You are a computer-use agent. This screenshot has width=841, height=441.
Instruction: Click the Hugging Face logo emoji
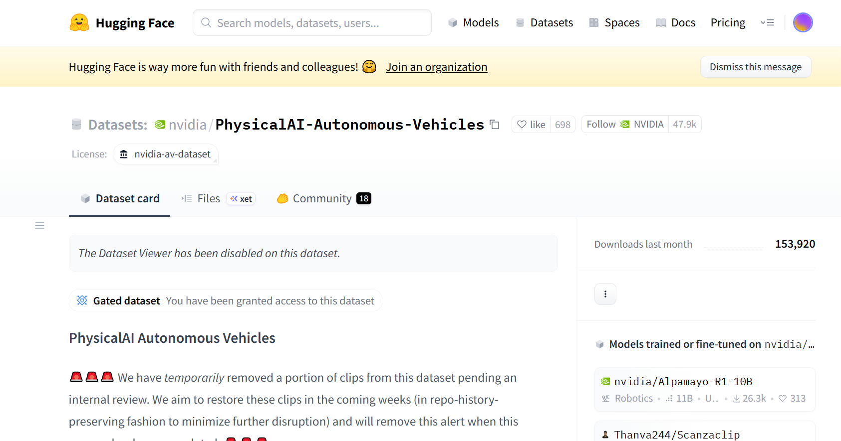click(79, 23)
